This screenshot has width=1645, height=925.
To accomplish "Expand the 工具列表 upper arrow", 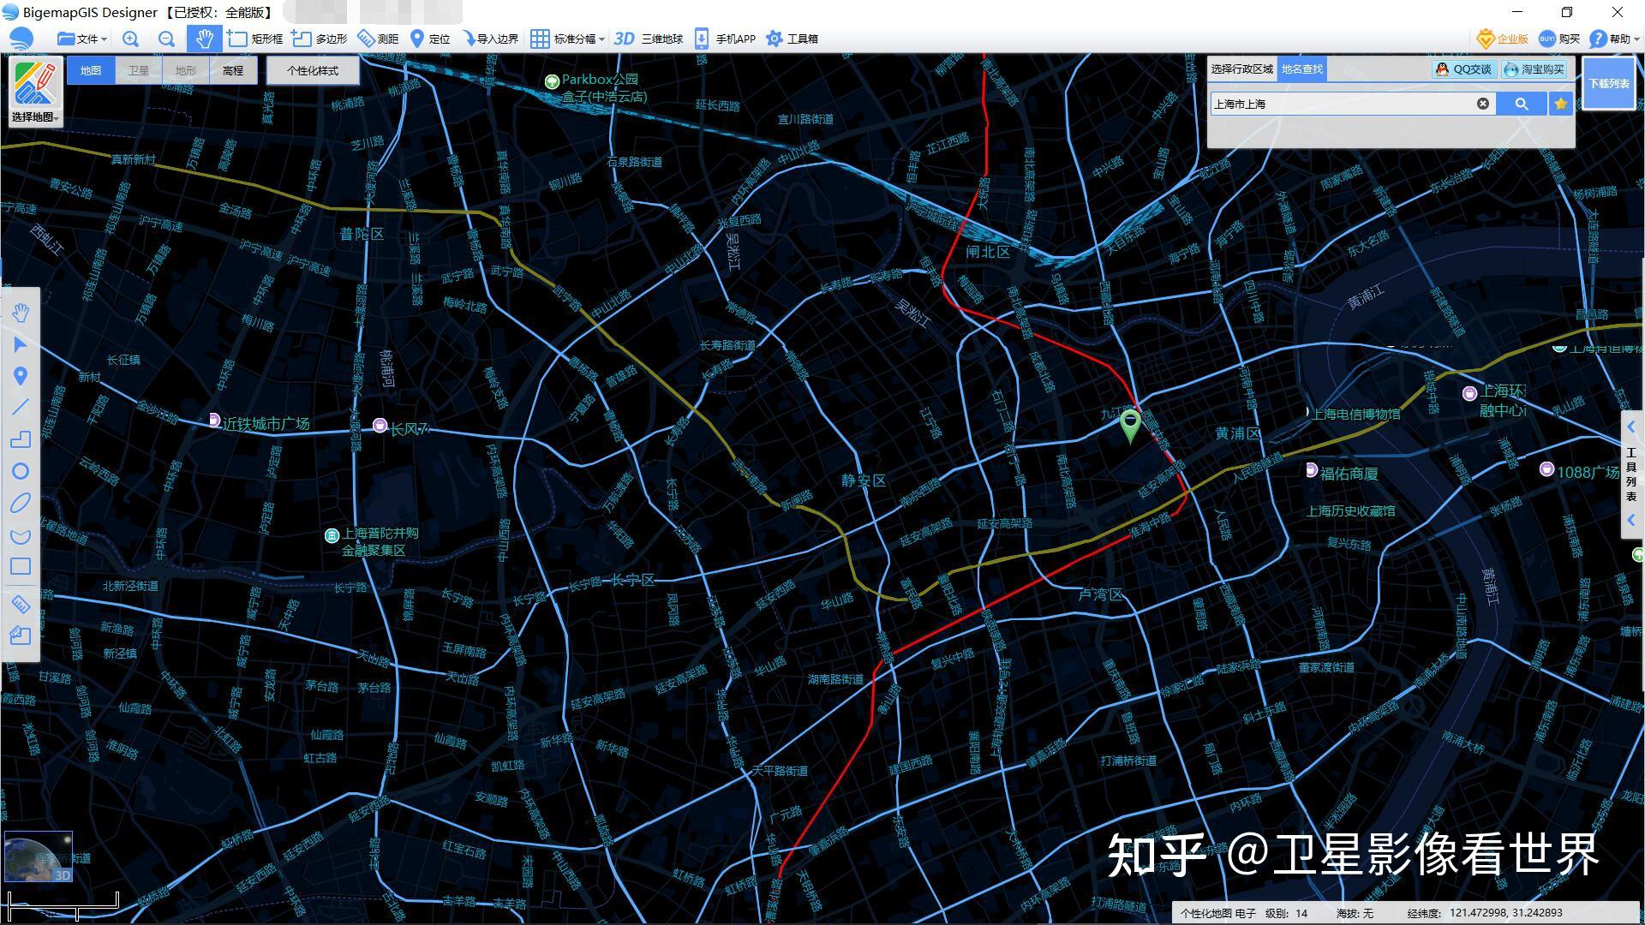I will coord(1631,427).
